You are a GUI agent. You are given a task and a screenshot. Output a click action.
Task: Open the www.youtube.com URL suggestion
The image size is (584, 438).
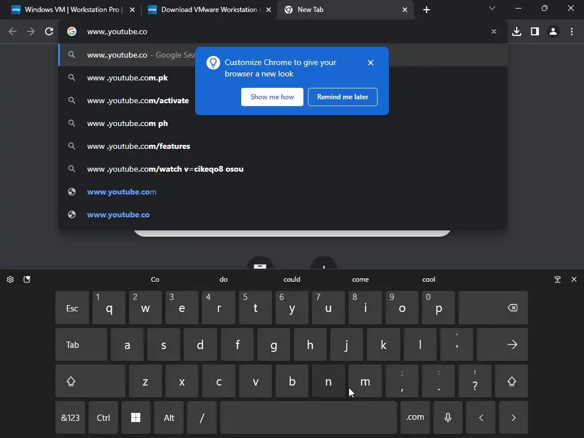click(x=283, y=192)
